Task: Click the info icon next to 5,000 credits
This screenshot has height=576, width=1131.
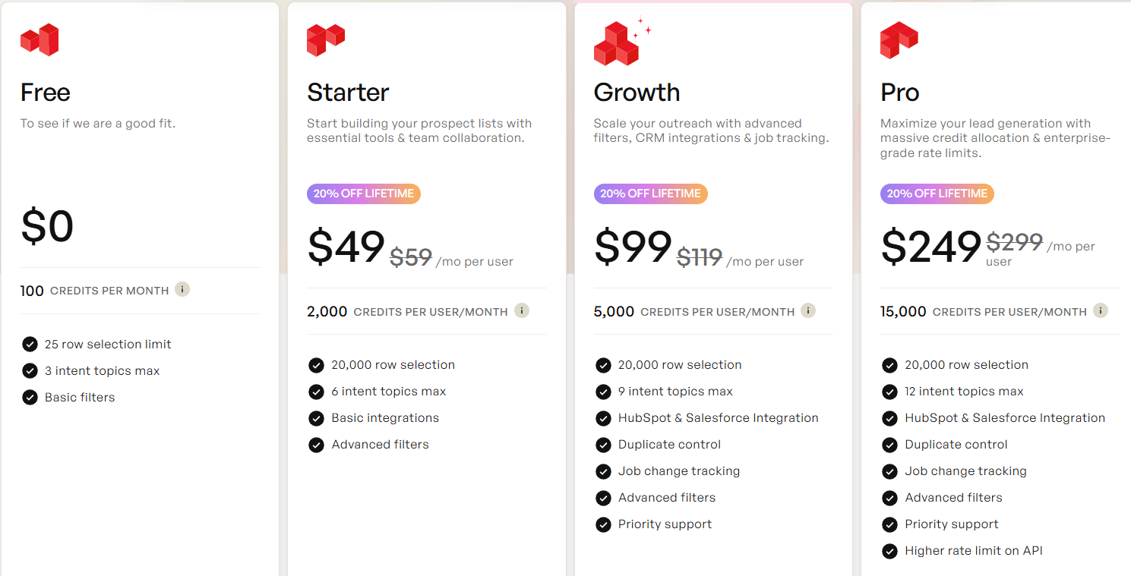Action: (x=808, y=310)
